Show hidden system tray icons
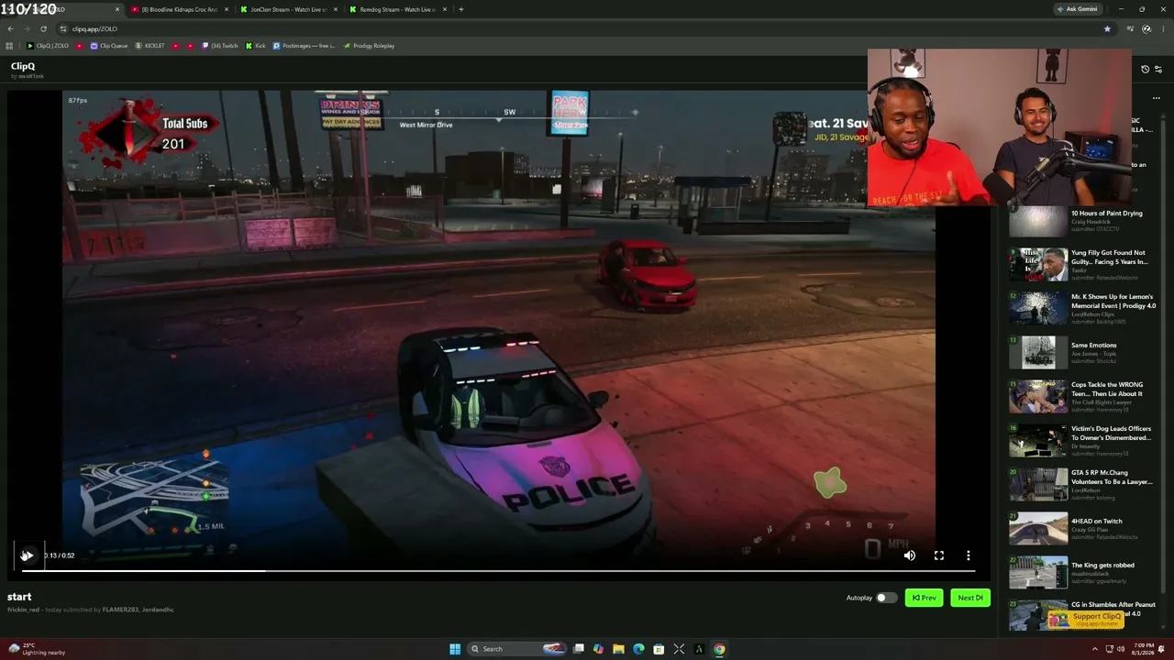Image resolution: width=1174 pixels, height=660 pixels. 1095,649
